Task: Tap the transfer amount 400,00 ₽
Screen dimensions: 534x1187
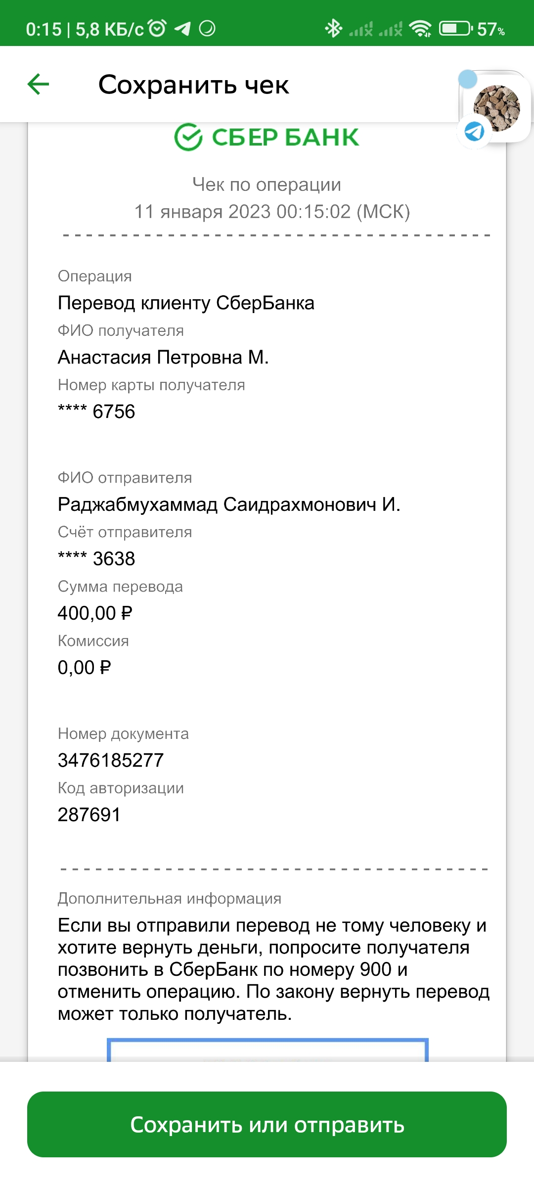Action: coord(95,613)
